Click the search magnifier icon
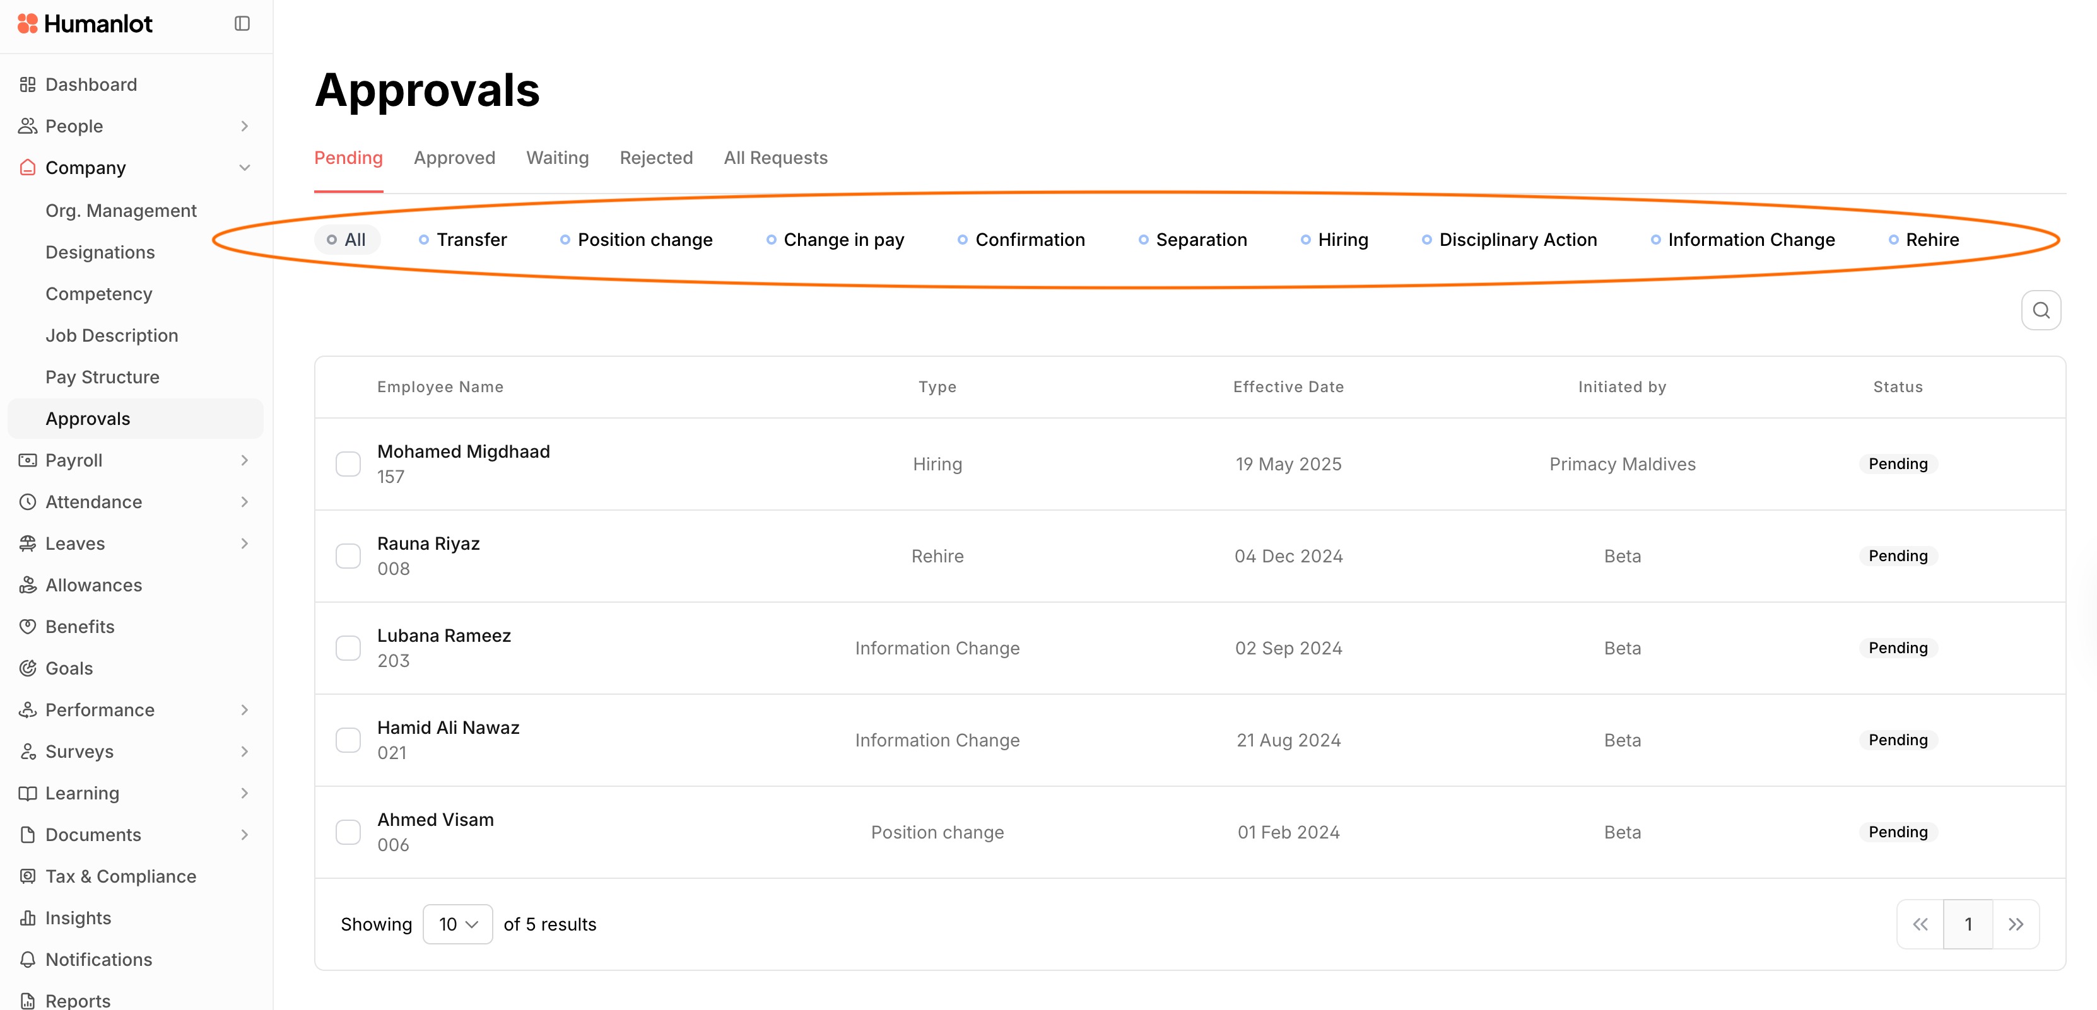Image resolution: width=2097 pixels, height=1010 pixels. tap(2041, 310)
